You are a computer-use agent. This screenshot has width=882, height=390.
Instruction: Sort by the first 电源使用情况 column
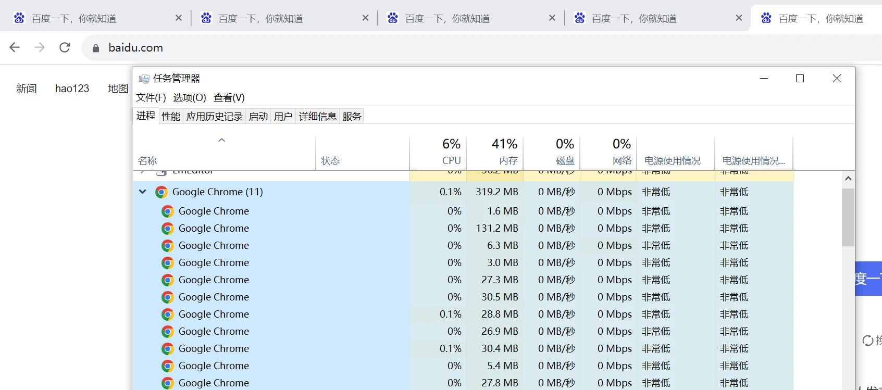click(x=676, y=153)
